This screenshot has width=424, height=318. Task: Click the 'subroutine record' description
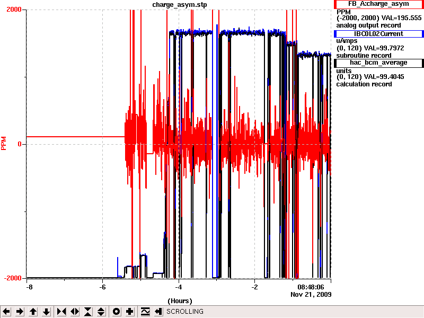tap(364, 56)
